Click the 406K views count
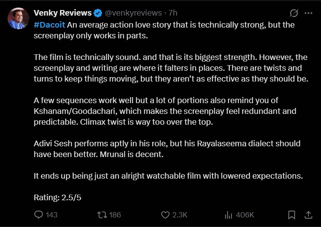 [245, 215]
